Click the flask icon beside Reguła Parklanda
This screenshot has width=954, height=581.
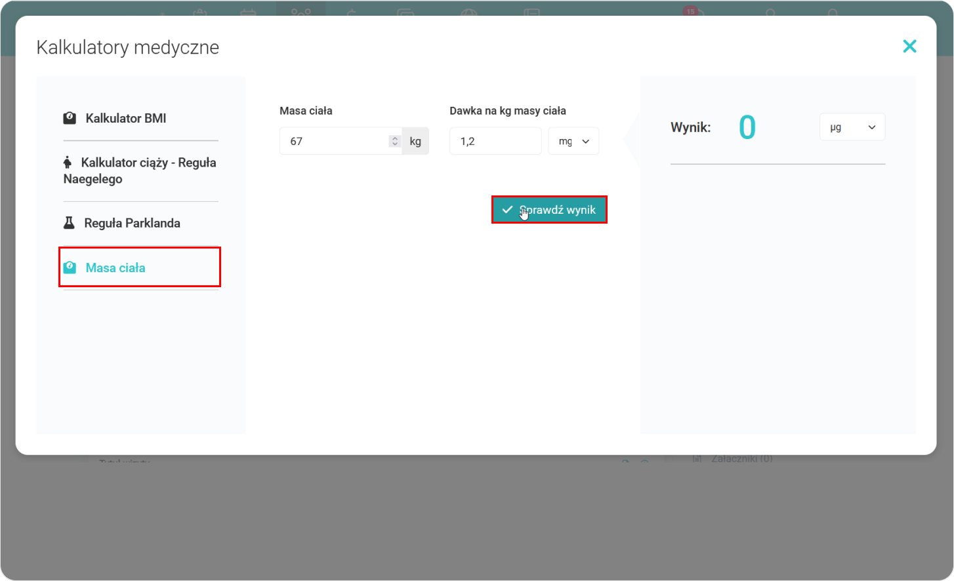tap(69, 223)
